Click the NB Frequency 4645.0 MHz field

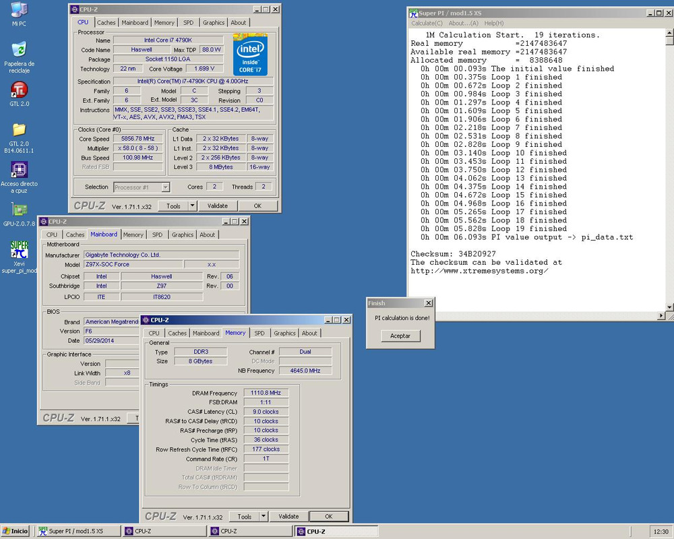(x=305, y=371)
